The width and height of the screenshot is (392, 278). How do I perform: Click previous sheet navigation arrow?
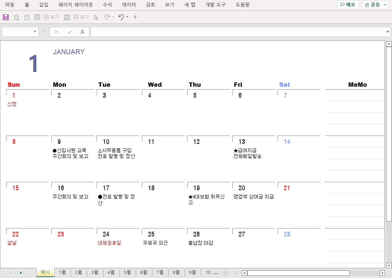[10, 273]
